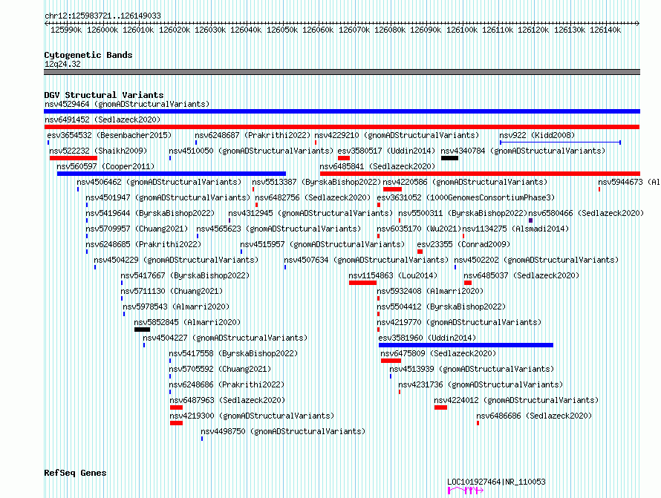
Task: Open the nsv6035170 (Wu2021) label
Action: coord(419,229)
